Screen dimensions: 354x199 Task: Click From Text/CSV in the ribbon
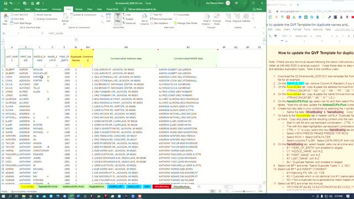point(19,15)
